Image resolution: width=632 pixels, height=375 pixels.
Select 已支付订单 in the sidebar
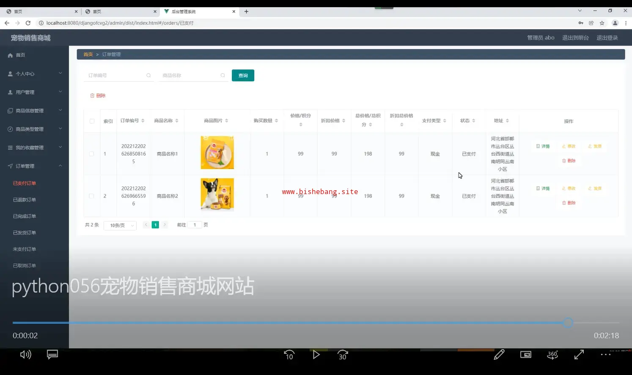coord(25,183)
